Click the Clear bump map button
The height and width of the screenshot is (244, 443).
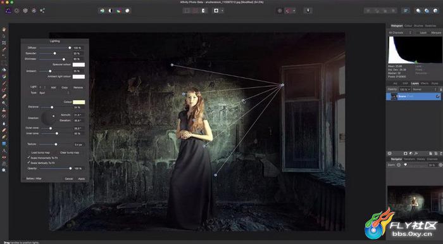pos(70,153)
